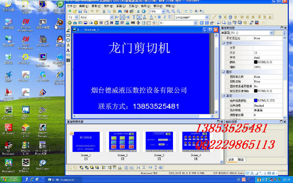Image resolution: width=293 pixels, height=183 pixels.
Task: Click the Cut scissors icon
Action: coord(104,11)
